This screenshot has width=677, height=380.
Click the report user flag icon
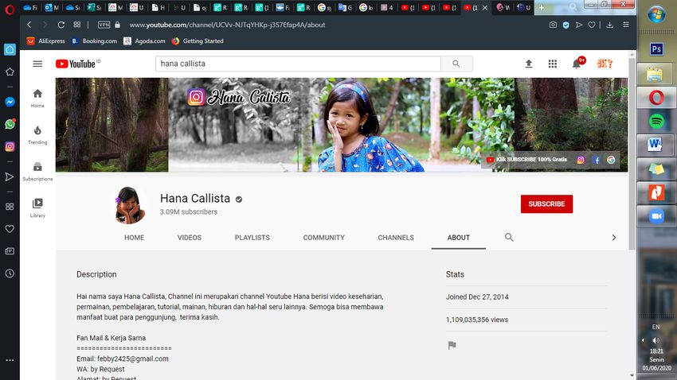pyautogui.click(x=452, y=345)
